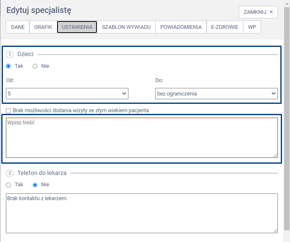Click the step 1 Dzieci number icon

[x=10, y=54]
